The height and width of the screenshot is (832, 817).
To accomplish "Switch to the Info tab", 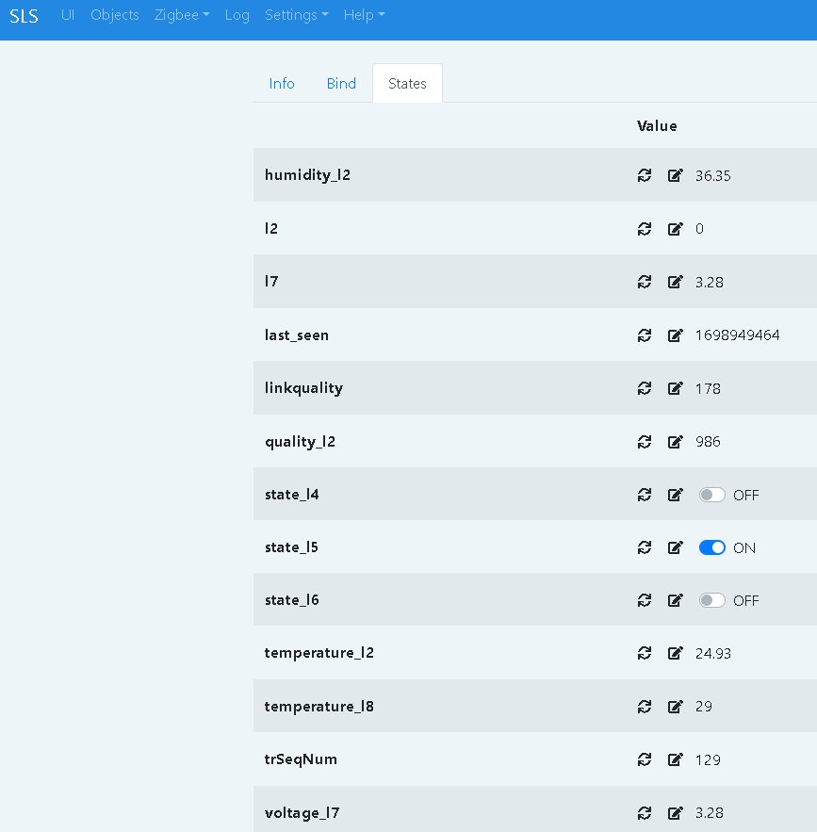I will (282, 83).
